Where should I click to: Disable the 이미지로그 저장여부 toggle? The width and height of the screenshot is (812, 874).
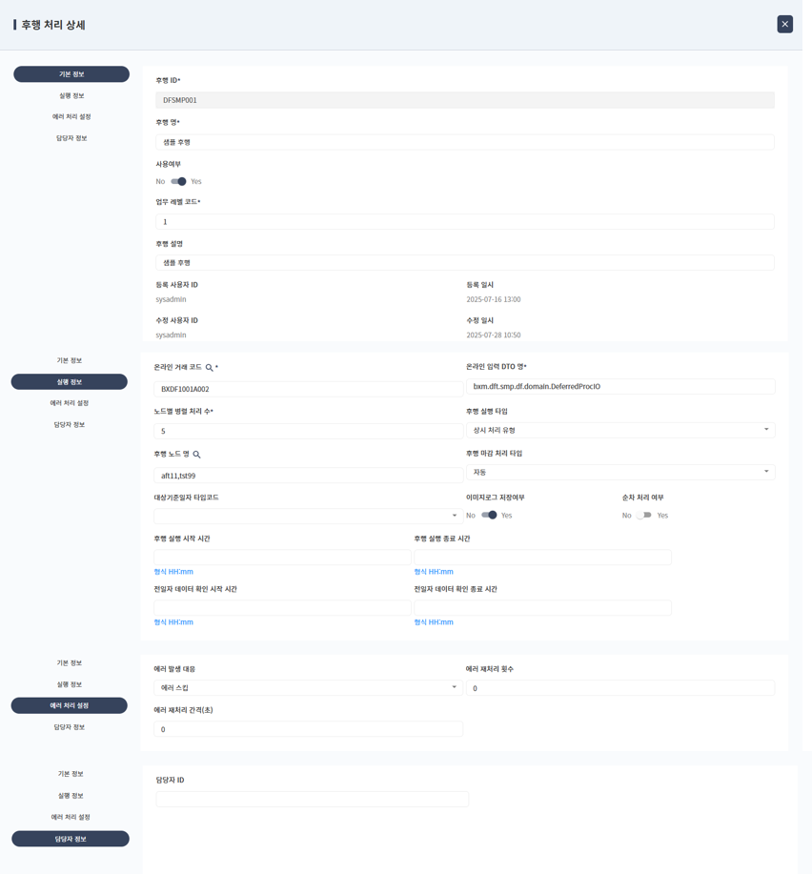click(x=489, y=515)
